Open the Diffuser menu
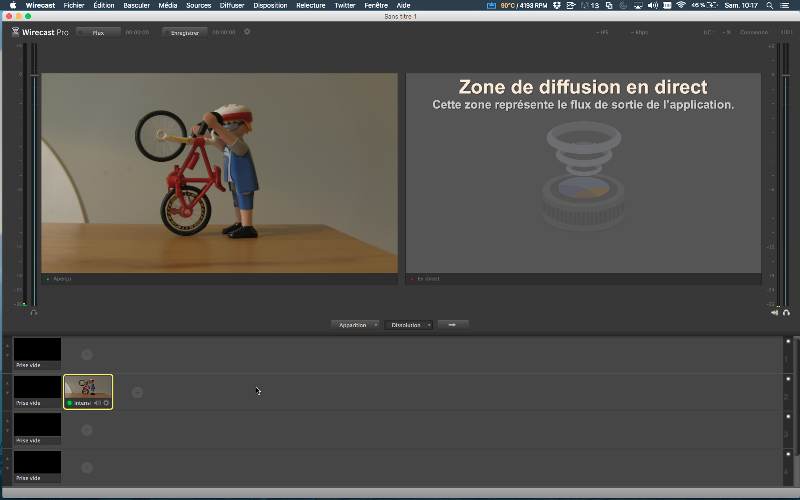Viewport: 800px width, 500px height. (x=232, y=5)
